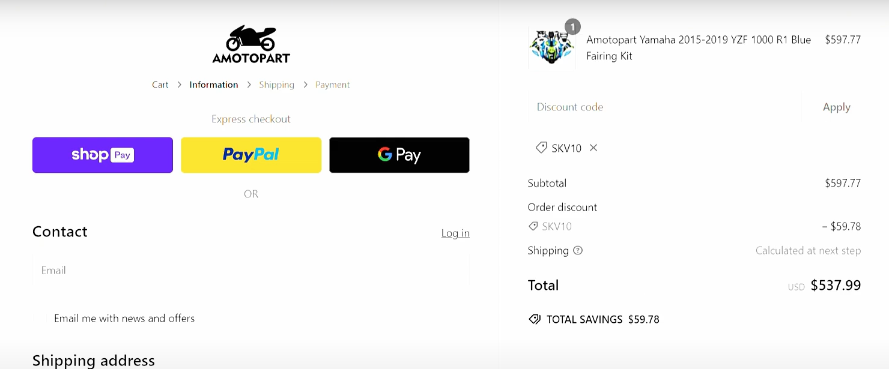Viewport: 889px width, 369px height.
Task: Focus the Email contact field
Action: click(251, 271)
